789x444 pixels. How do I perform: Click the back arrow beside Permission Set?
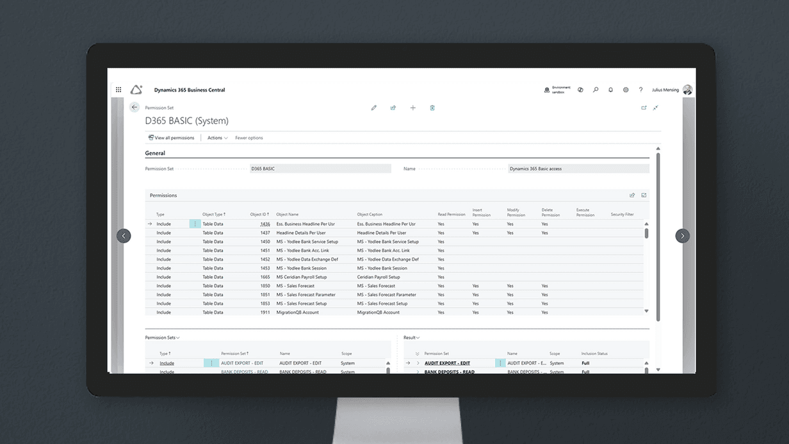(x=134, y=108)
